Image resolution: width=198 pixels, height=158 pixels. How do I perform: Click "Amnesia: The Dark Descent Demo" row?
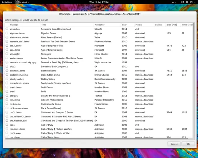tap(58, 41)
